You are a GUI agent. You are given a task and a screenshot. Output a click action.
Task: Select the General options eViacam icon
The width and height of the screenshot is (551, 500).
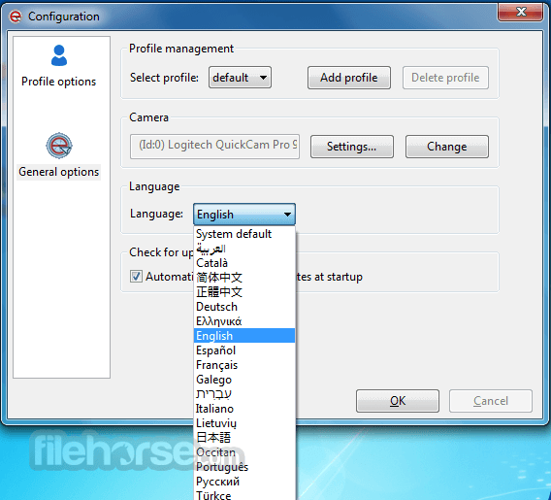(58, 146)
